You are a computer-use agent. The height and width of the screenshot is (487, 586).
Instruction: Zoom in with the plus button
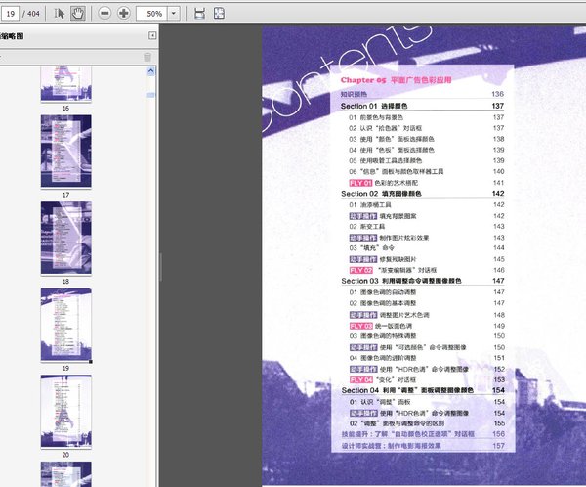(124, 14)
